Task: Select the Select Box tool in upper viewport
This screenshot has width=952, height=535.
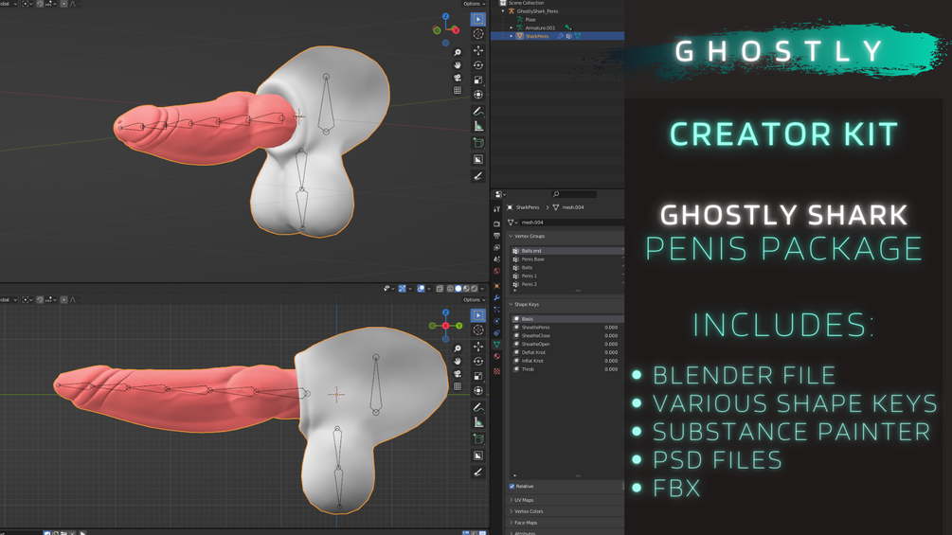Action: (478, 19)
